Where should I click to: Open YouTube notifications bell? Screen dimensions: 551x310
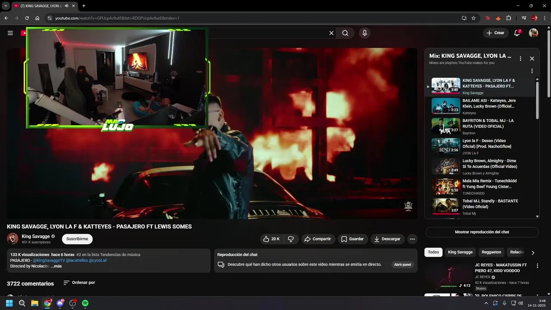tap(517, 33)
